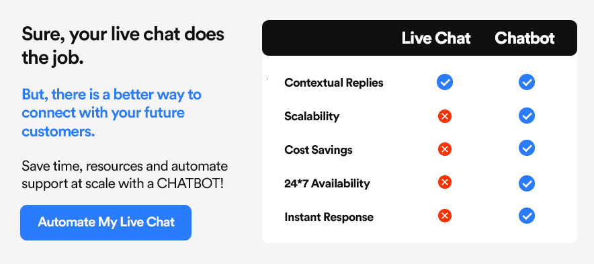Click the blue better way to connect text
Screen dimensions: 594x264
click(x=112, y=113)
